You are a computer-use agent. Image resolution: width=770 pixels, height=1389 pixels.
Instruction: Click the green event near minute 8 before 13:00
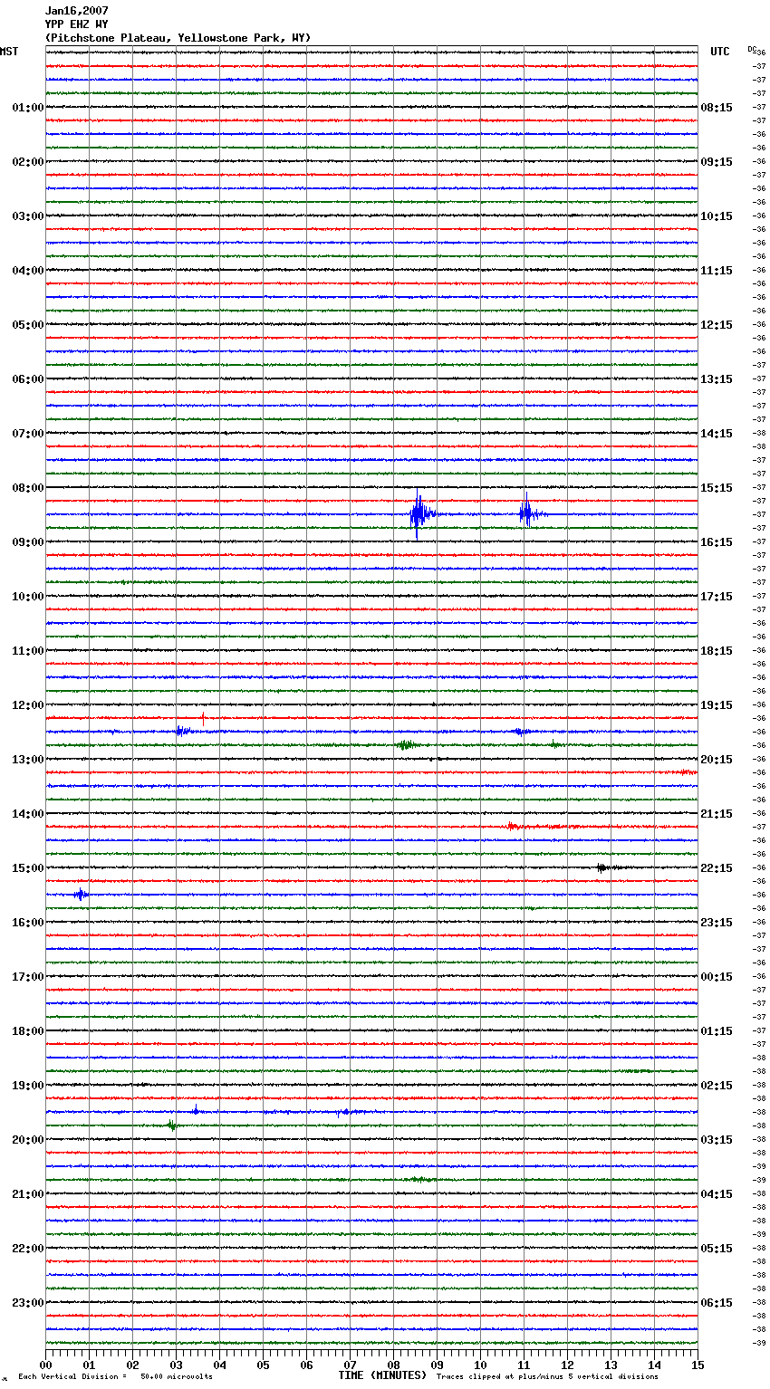click(405, 745)
